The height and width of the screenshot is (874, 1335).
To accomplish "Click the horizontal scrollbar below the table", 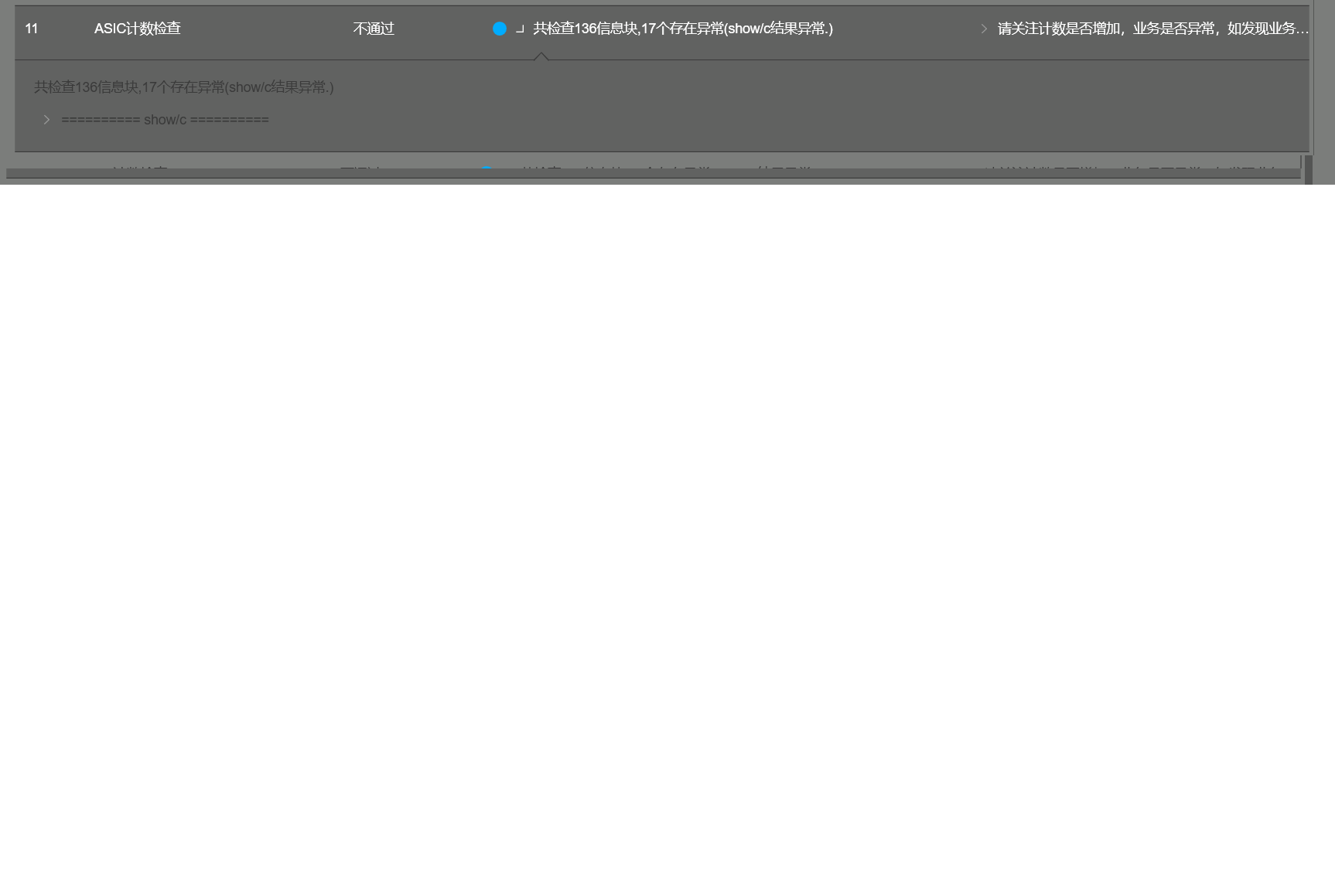I will pos(654,173).
